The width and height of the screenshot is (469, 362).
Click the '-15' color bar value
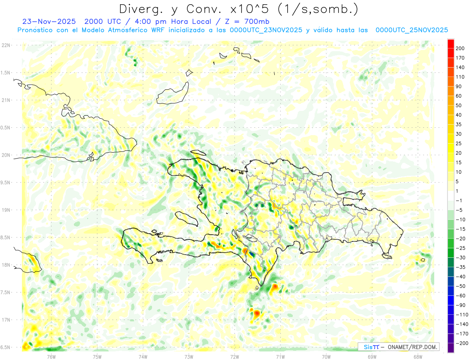click(x=461, y=229)
